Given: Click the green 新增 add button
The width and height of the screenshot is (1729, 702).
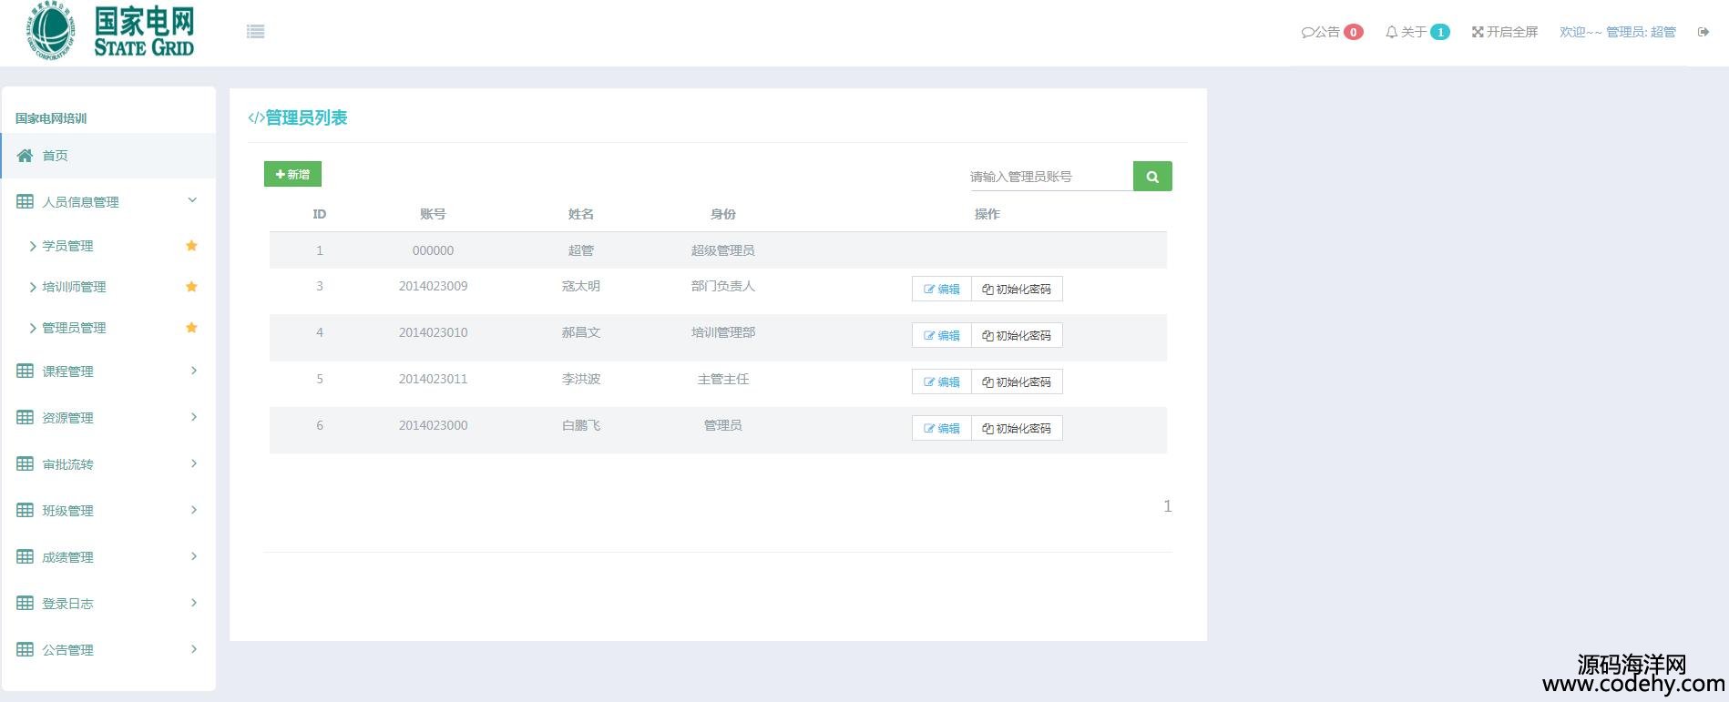Looking at the screenshot, I should click(x=292, y=174).
